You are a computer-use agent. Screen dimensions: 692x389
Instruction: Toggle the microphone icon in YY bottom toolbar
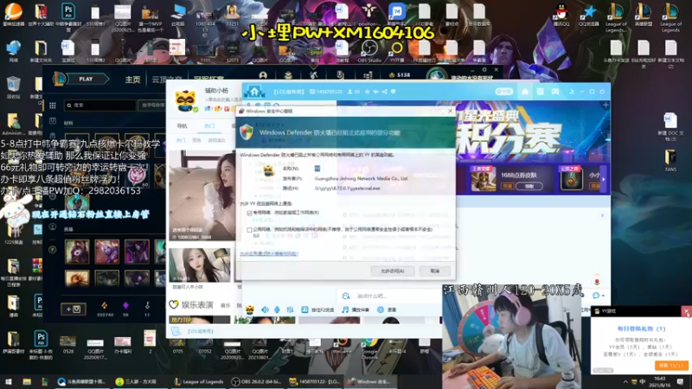click(x=277, y=309)
